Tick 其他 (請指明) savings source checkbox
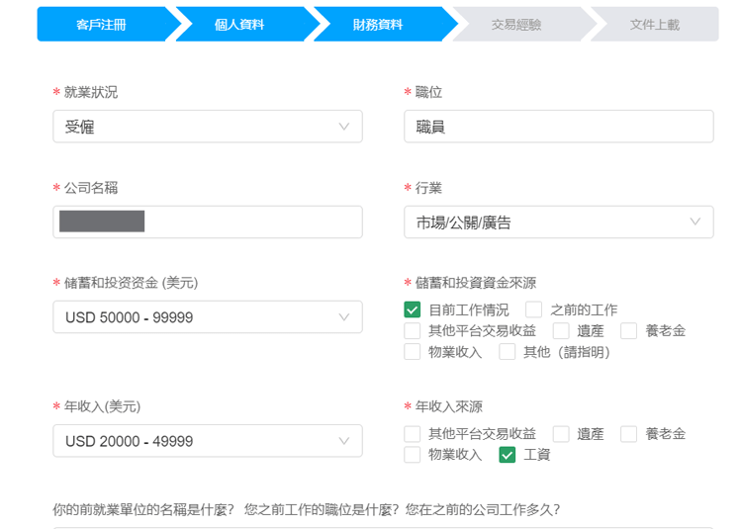Image resolution: width=742 pixels, height=529 pixels. point(508,352)
